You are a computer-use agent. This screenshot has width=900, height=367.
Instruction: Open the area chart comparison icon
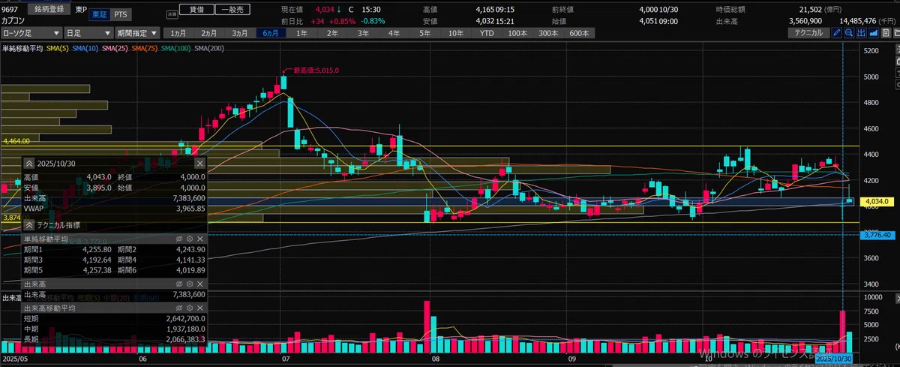click(x=874, y=33)
